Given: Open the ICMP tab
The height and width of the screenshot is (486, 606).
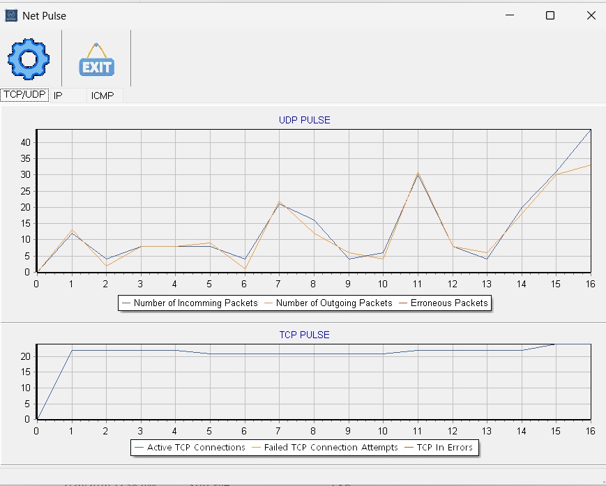Looking at the screenshot, I should click(103, 95).
